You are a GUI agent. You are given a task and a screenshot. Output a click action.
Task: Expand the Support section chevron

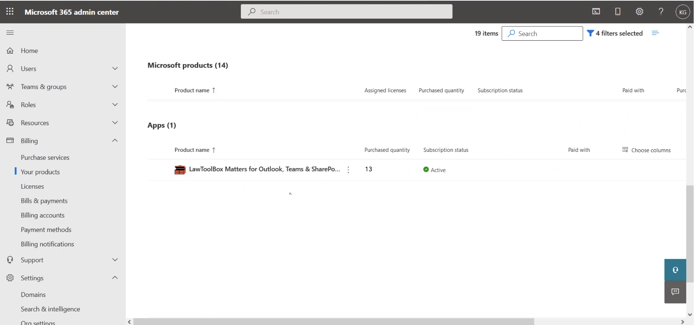[115, 260]
